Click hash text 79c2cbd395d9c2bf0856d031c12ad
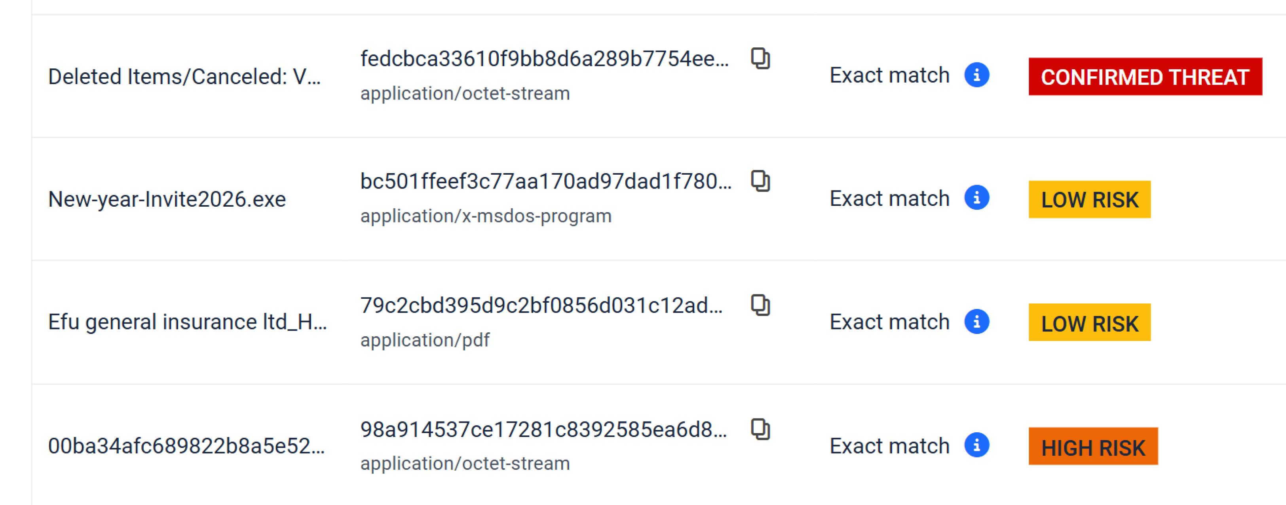Image resolution: width=1286 pixels, height=505 pixels. (x=541, y=305)
